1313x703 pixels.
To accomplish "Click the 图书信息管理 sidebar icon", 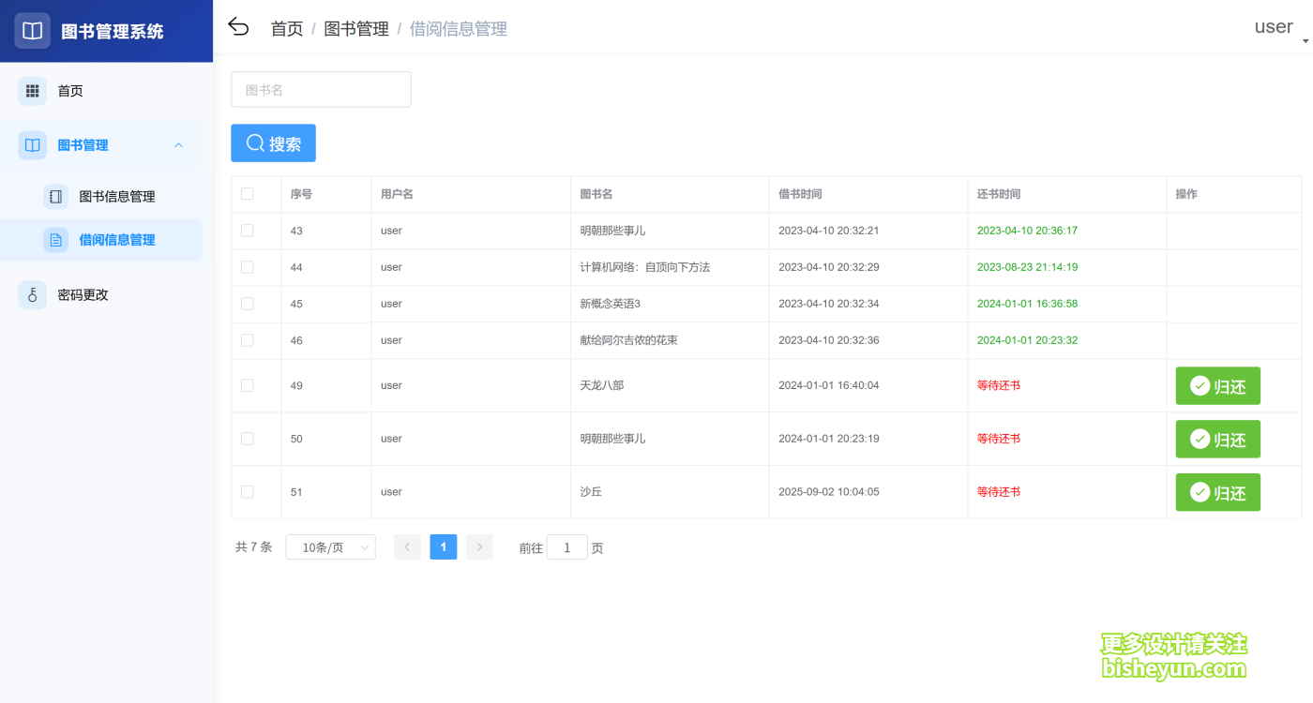I will pyautogui.click(x=58, y=196).
